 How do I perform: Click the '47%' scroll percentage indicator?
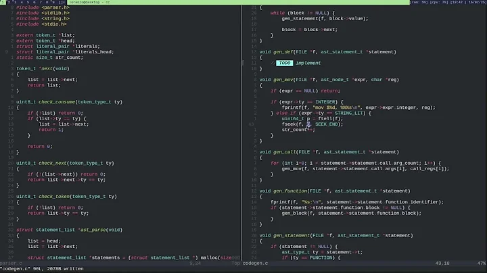click(x=482, y=264)
